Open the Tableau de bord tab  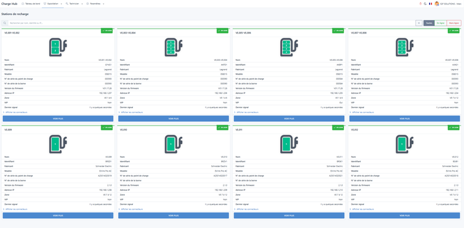[x=31, y=4]
